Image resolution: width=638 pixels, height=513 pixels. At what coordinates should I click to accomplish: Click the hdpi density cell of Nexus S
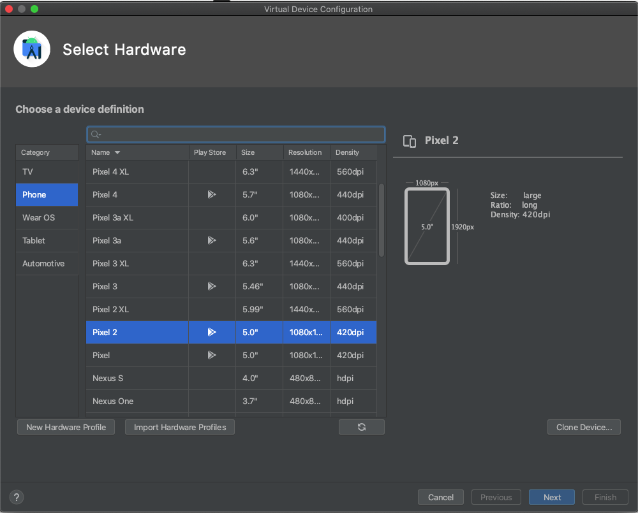(353, 379)
